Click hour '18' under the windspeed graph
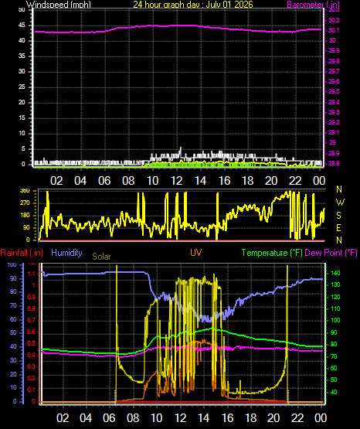This screenshot has width=360, height=429. [x=248, y=181]
